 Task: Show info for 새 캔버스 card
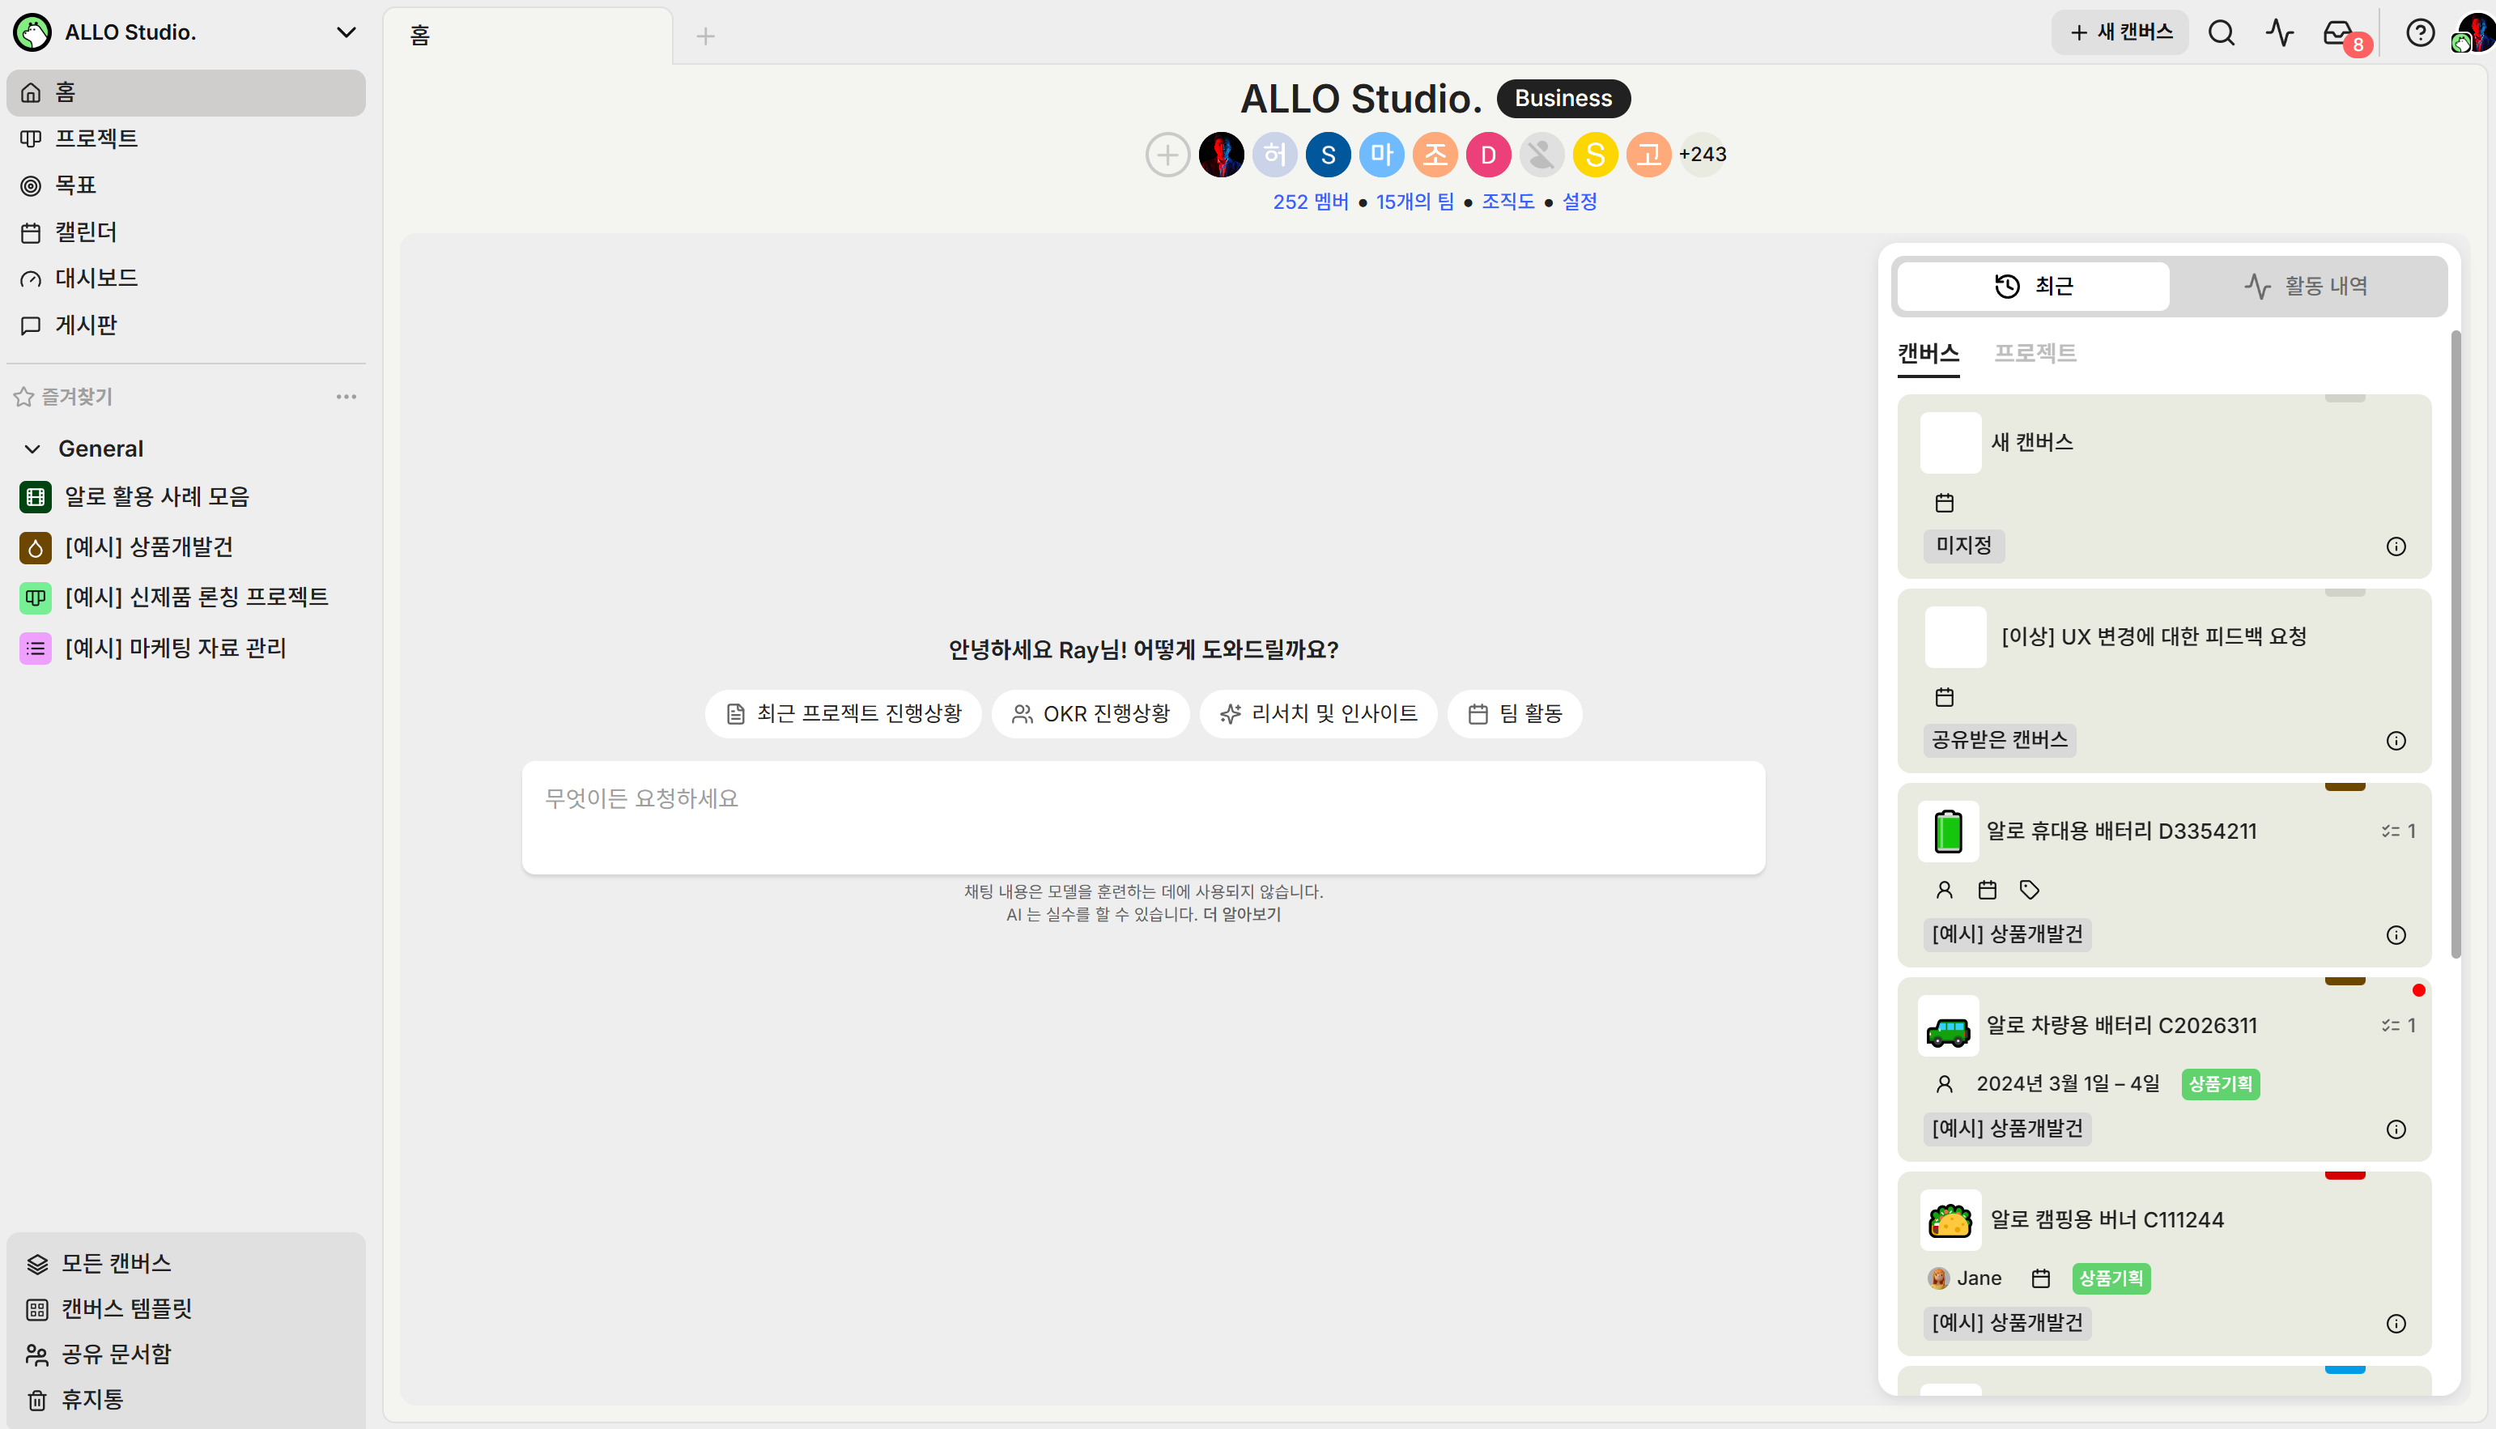tap(2396, 547)
